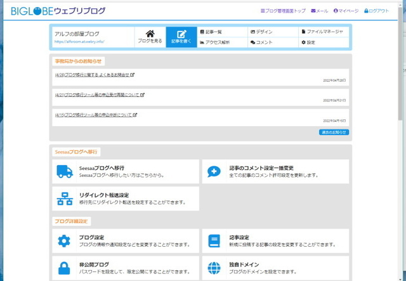Open the alfsroom.at.webry.info blog URL
This screenshot has height=281, width=406.
point(79,41)
